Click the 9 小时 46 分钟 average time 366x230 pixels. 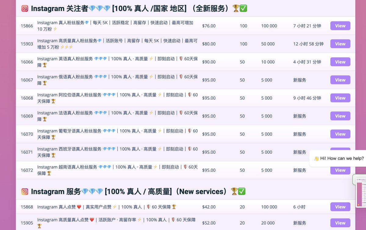tap(307, 98)
